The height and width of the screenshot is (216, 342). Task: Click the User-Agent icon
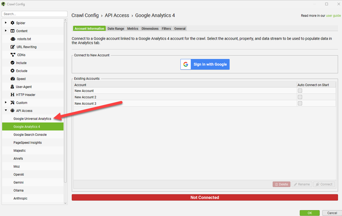(12, 87)
